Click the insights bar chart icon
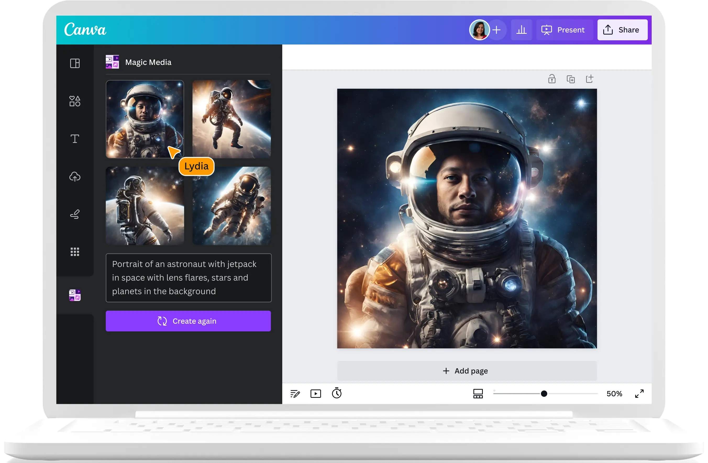The image size is (708, 463). point(521,30)
